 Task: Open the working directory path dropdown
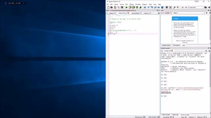click(x=203, y=8)
